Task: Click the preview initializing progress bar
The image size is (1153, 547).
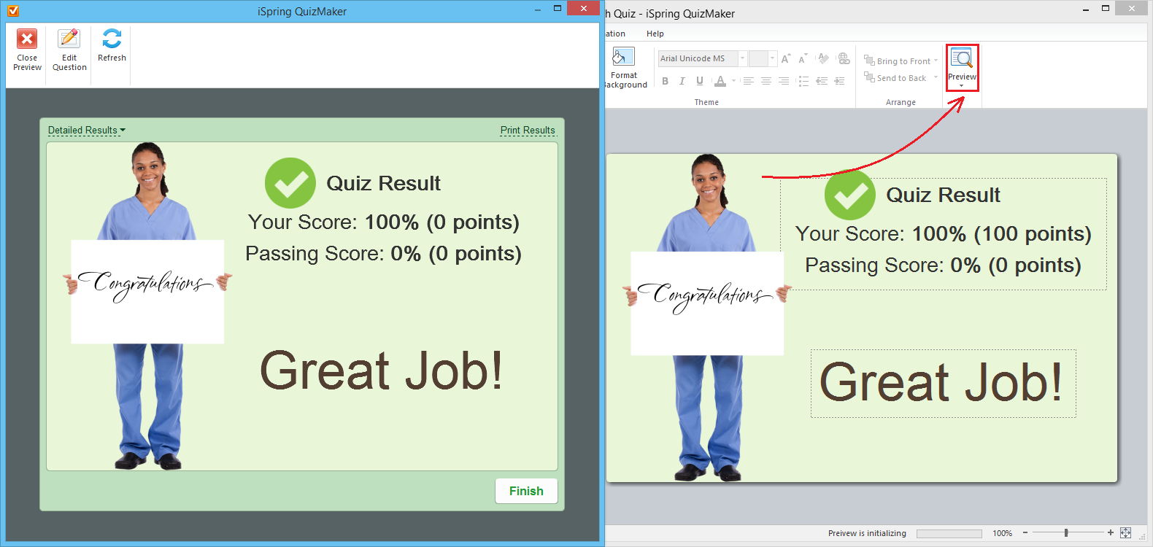Action: tap(949, 533)
